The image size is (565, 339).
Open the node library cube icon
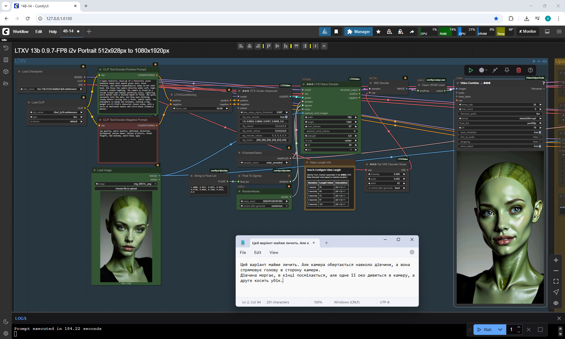6,72
